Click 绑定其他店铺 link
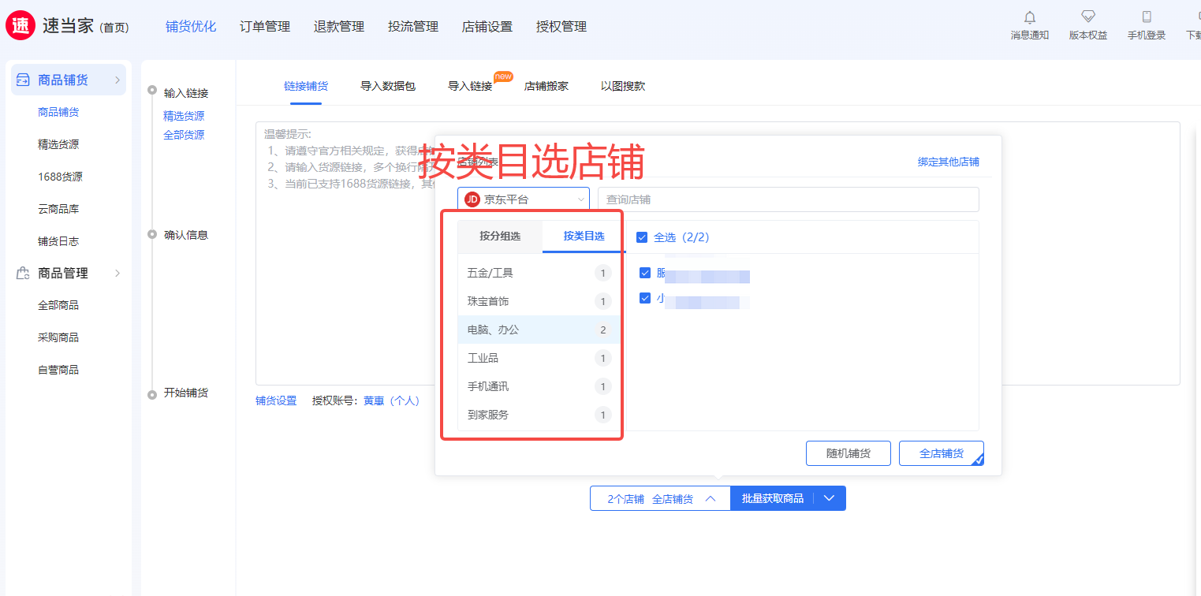Image resolution: width=1201 pixels, height=596 pixels. pos(949,162)
